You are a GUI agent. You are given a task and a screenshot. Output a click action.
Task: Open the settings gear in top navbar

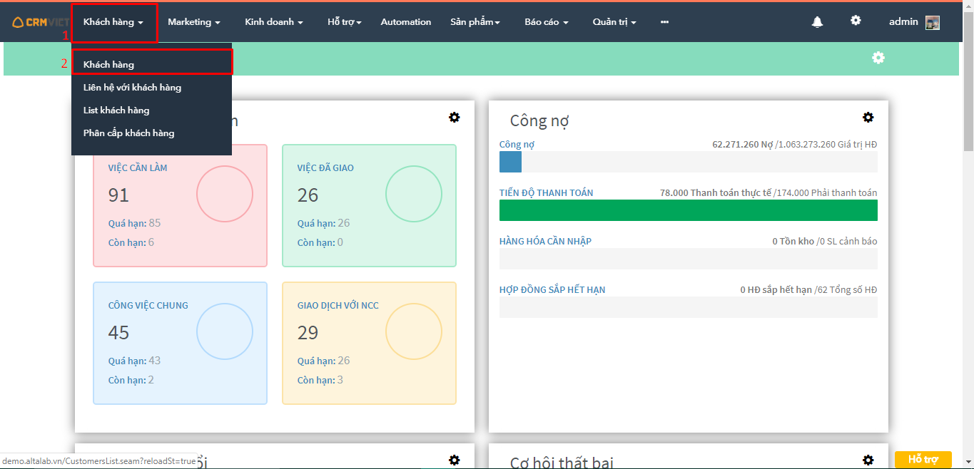click(x=856, y=21)
